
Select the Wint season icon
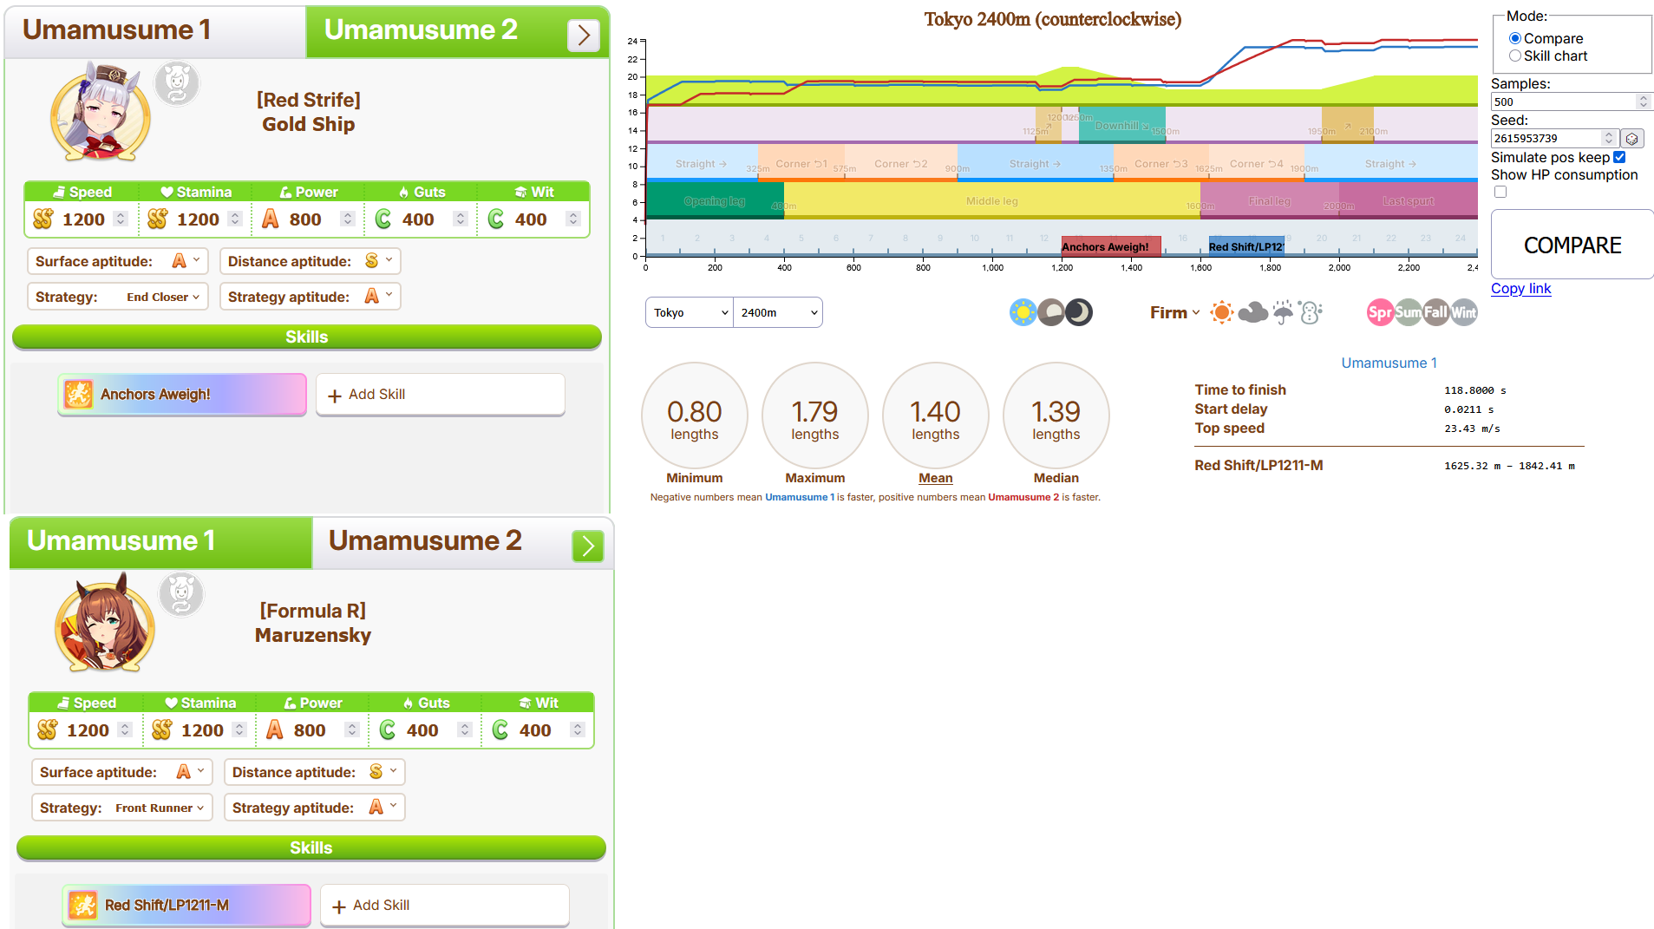coord(1464,312)
